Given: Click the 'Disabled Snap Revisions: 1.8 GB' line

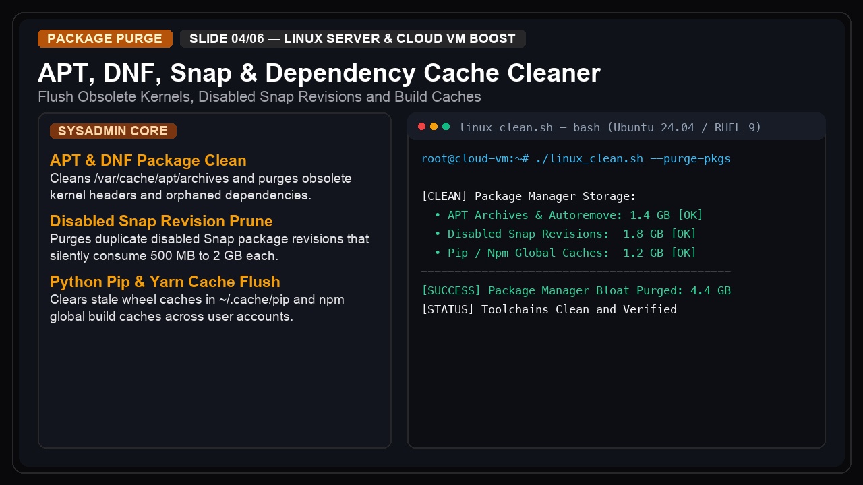Looking at the screenshot, I should click(x=566, y=234).
